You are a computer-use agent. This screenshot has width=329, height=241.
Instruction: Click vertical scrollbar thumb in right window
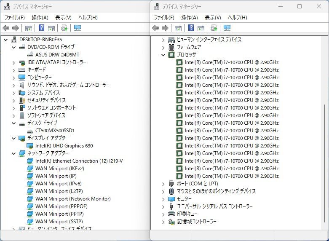tap(325, 163)
